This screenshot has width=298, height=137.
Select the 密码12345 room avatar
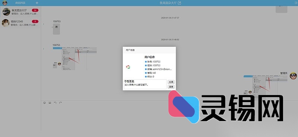[6, 23]
